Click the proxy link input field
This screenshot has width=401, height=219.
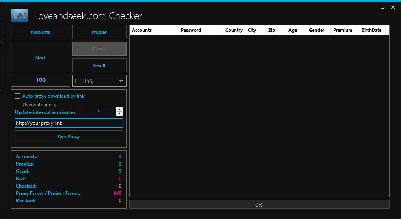tap(69, 123)
